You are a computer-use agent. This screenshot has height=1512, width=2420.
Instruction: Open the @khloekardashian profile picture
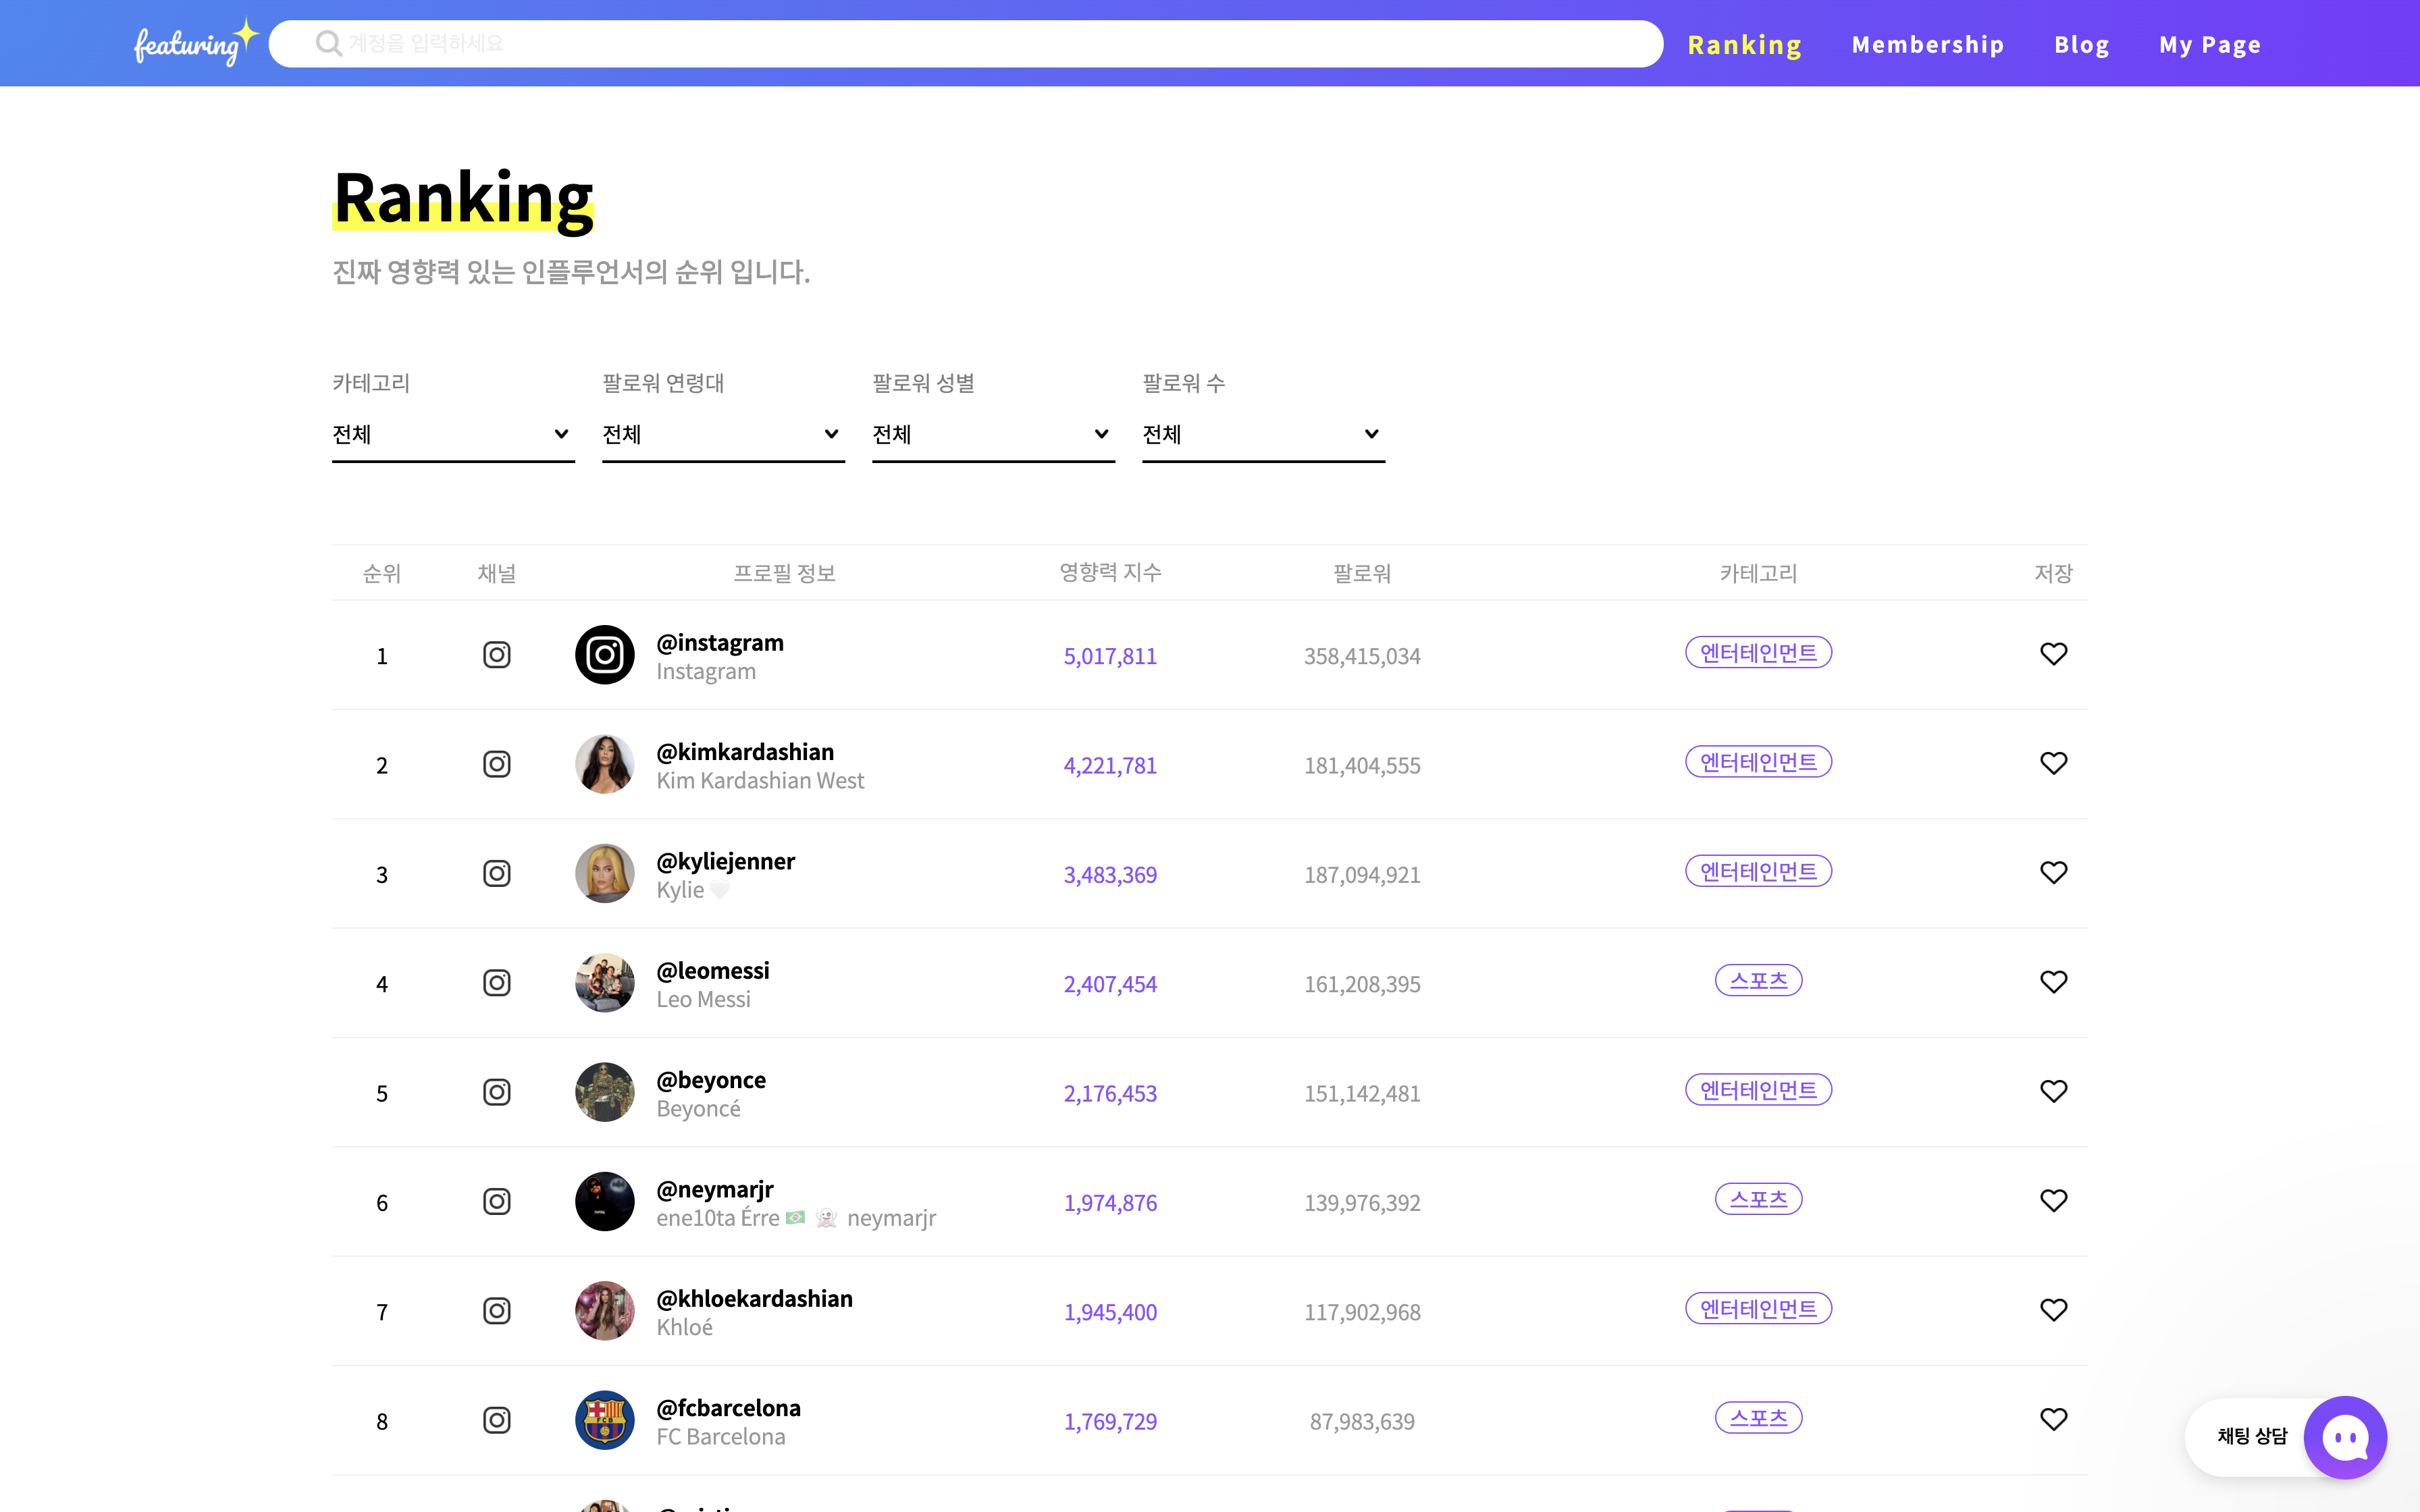point(605,1311)
